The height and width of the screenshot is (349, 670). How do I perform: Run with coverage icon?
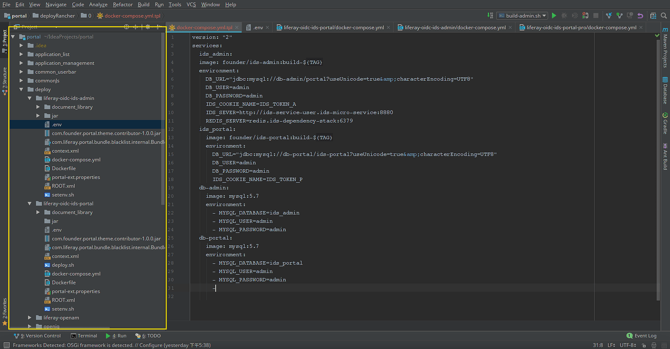pos(575,16)
